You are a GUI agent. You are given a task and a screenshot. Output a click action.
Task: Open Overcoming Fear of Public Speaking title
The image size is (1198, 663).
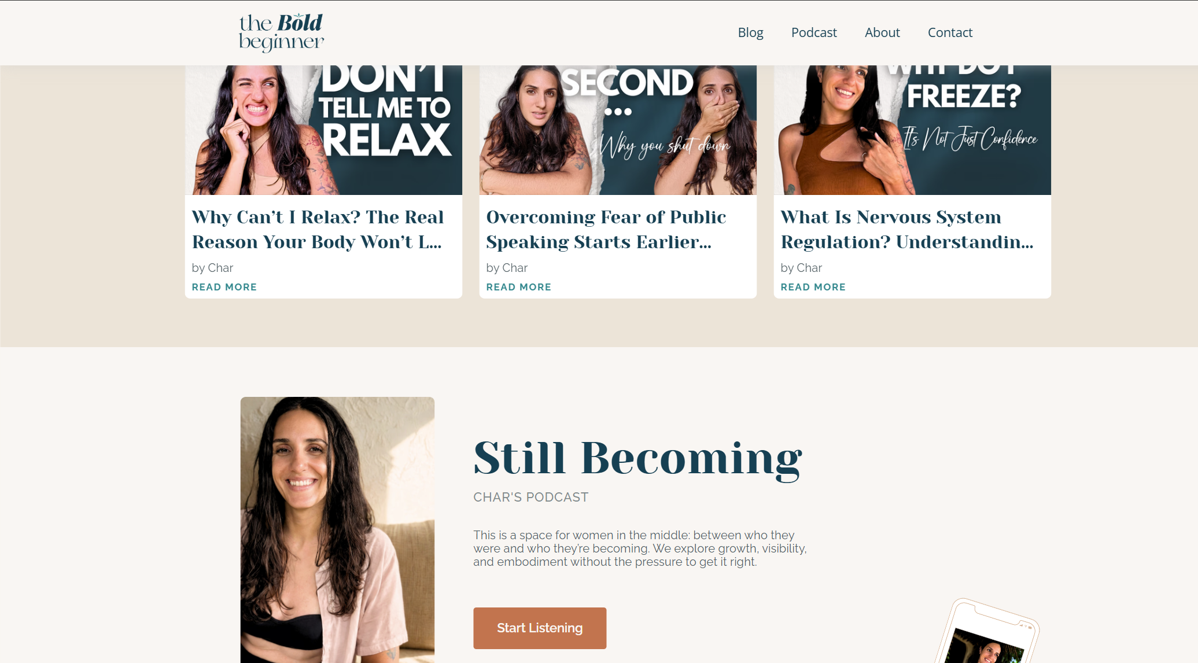point(606,229)
